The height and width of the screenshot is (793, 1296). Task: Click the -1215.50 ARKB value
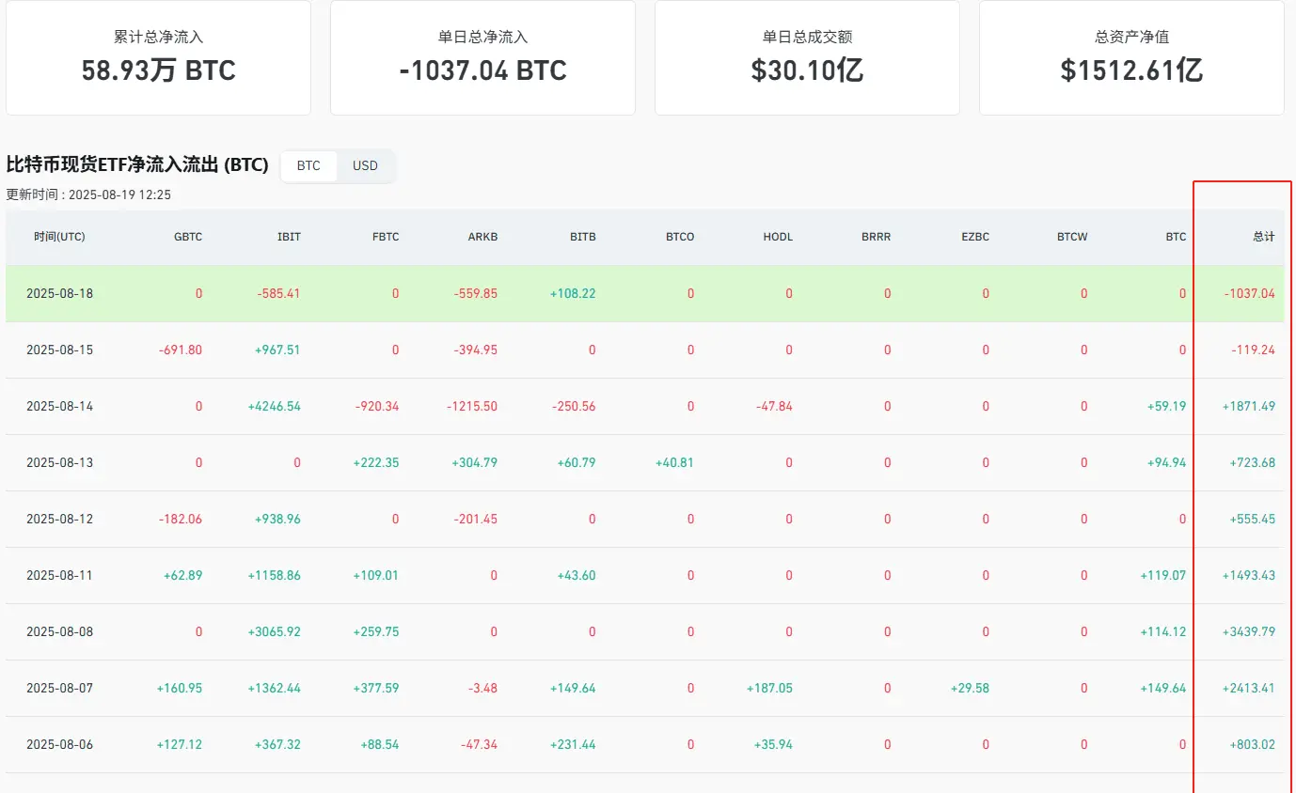click(472, 406)
